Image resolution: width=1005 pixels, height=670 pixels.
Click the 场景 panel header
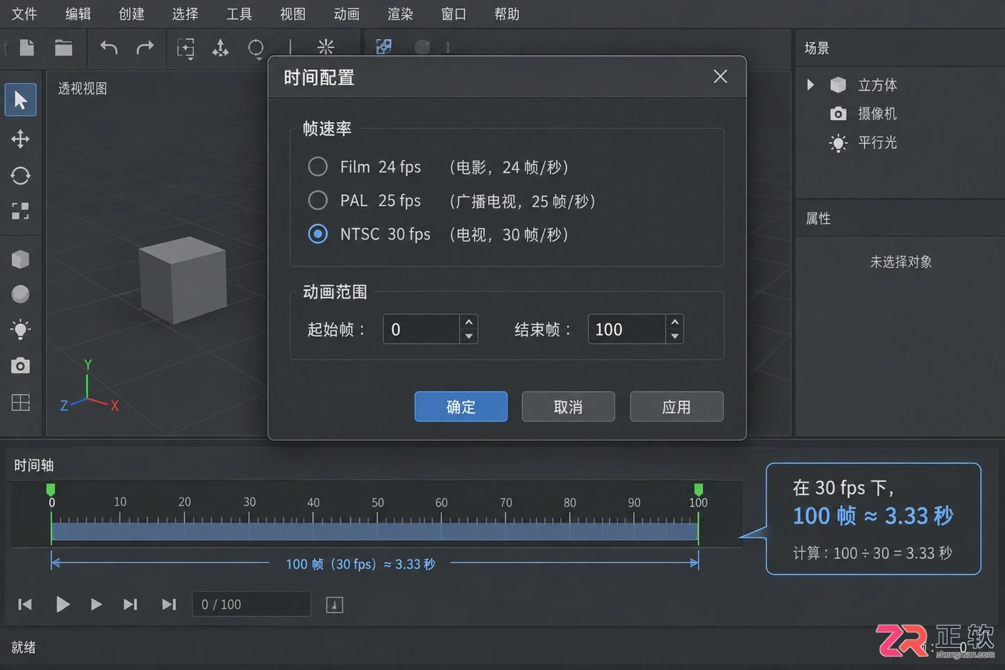coord(817,48)
